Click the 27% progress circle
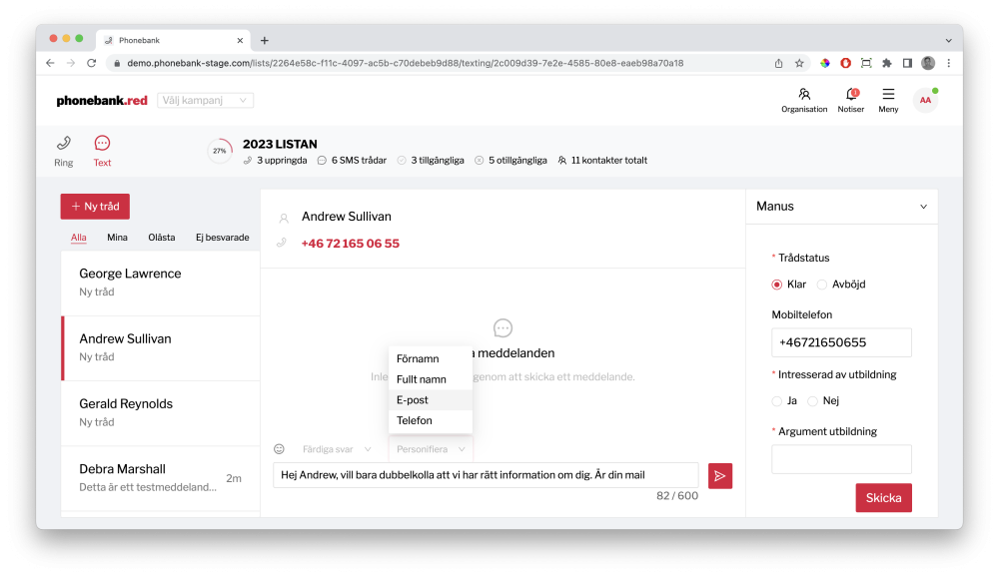 point(220,151)
